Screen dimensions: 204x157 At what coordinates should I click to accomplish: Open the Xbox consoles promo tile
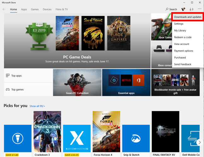pos(161,55)
